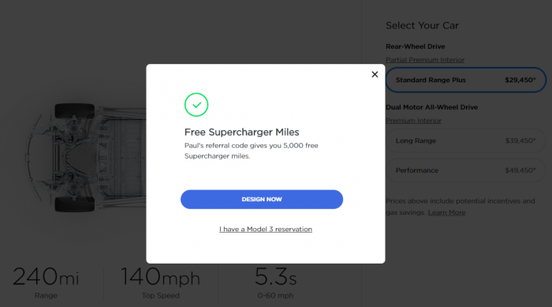Image resolution: width=552 pixels, height=307 pixels.
Task: Click the 240mi Range statistic
Action: pyautogui.click(x=46, y=283)
